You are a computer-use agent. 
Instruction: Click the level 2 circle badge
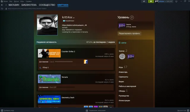[x=132, y=17]
